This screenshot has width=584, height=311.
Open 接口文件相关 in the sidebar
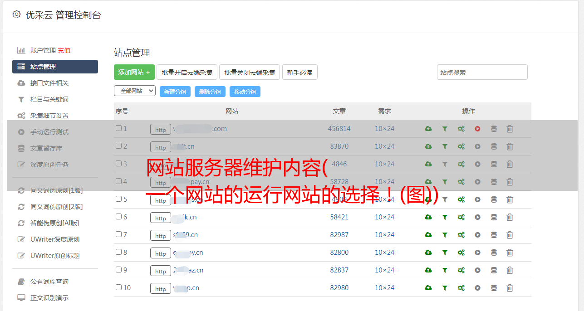[49, 83]
